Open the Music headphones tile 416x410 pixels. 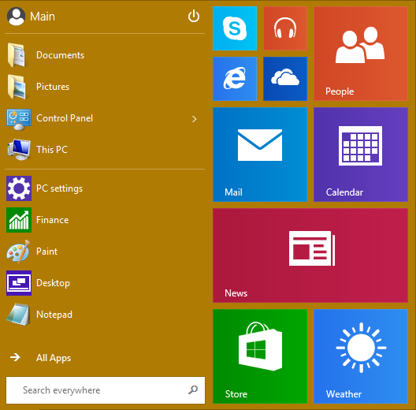tap(285, 28)
